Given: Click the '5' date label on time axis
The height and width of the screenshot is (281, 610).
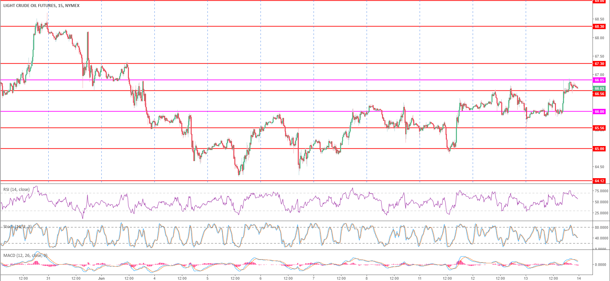Looking at the screenshot, I should pyautogui.click(x=207, y=278).
